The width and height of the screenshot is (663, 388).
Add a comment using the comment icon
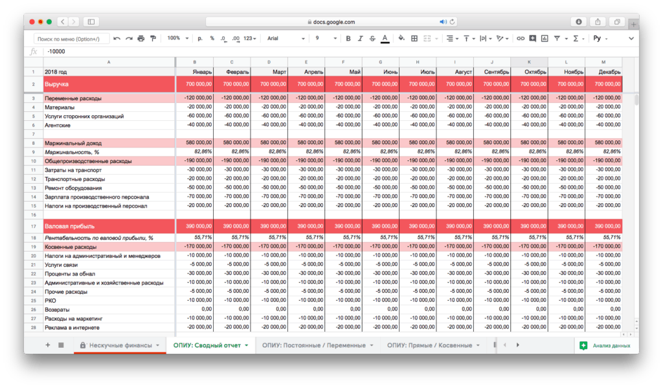coord(533,38)
